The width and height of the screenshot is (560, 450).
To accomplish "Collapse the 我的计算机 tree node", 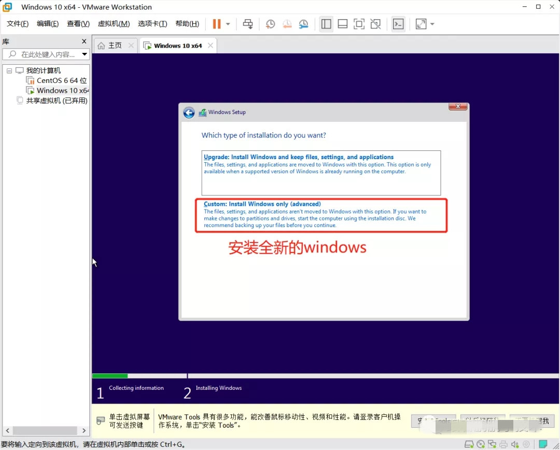I will (9, 71).
